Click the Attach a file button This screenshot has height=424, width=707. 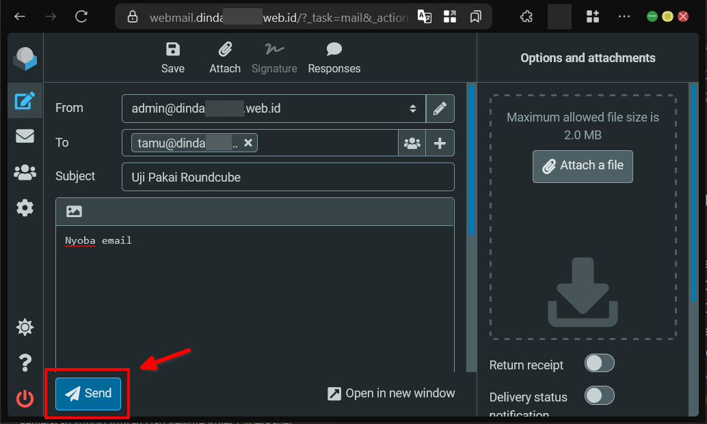583,166
